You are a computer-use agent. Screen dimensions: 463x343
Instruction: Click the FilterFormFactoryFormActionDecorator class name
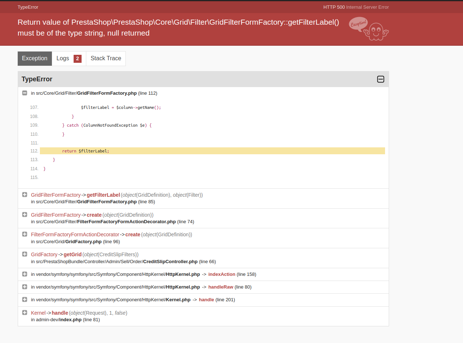(x=75, y=234)
